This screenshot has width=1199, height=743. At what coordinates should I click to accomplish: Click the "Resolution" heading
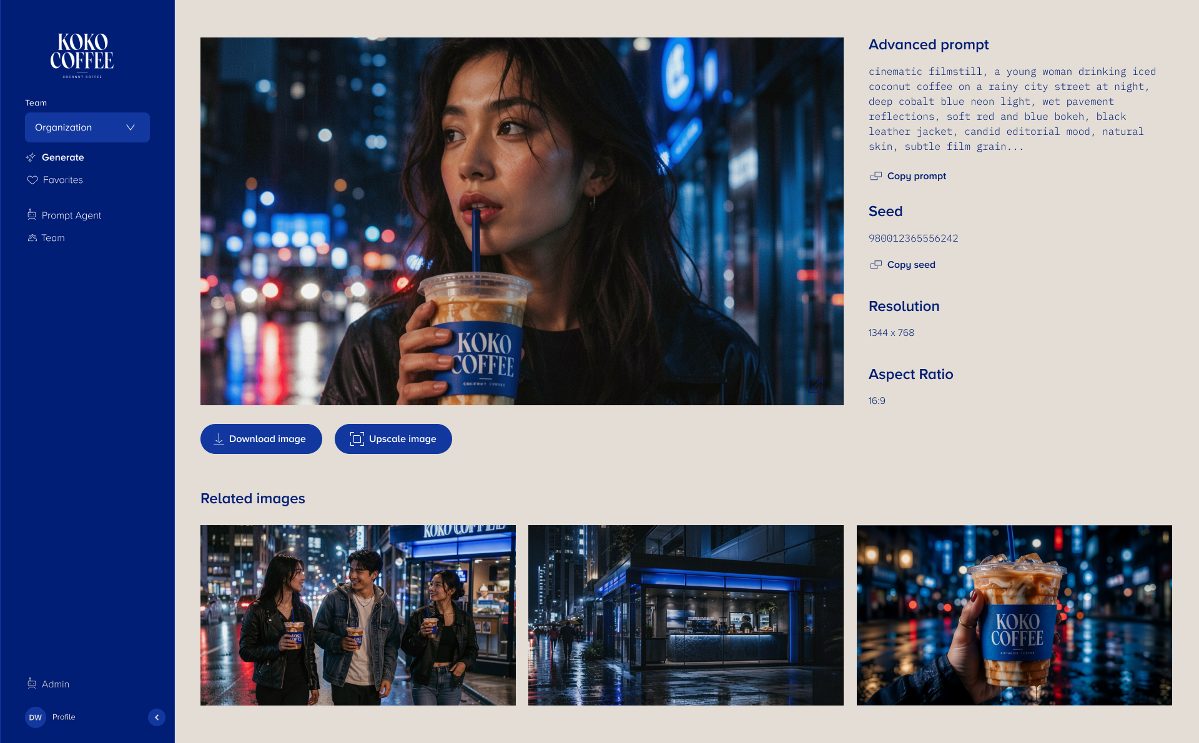tap(904, 306)
